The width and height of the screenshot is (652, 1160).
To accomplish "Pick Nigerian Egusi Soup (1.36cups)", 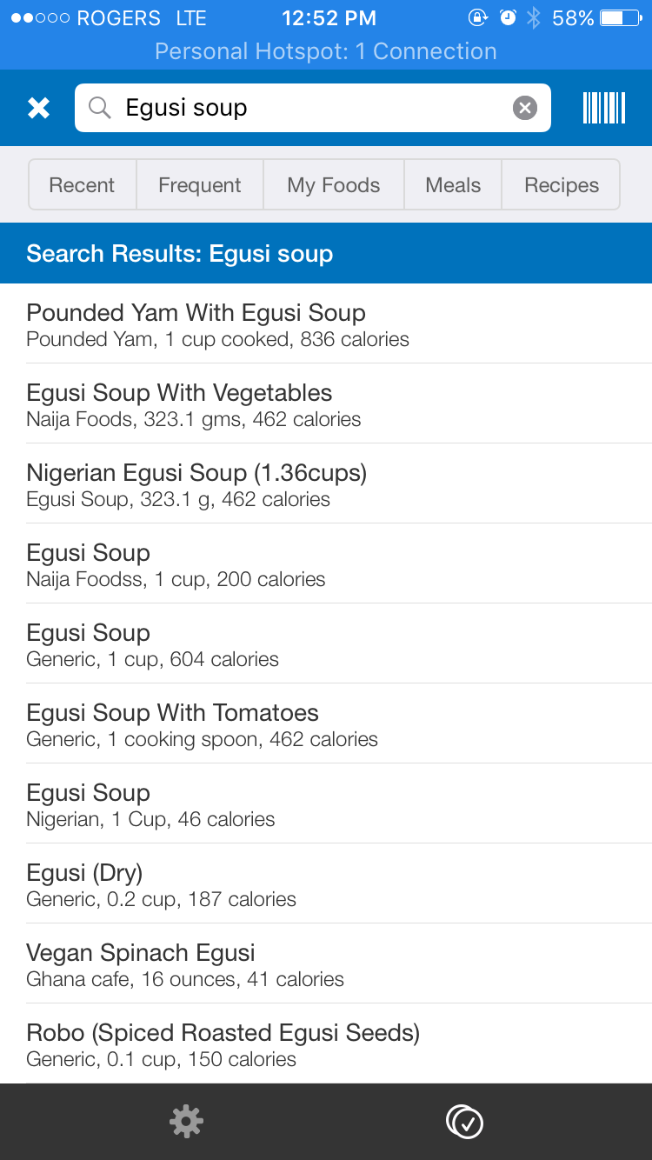I will (x=326, y=484).
